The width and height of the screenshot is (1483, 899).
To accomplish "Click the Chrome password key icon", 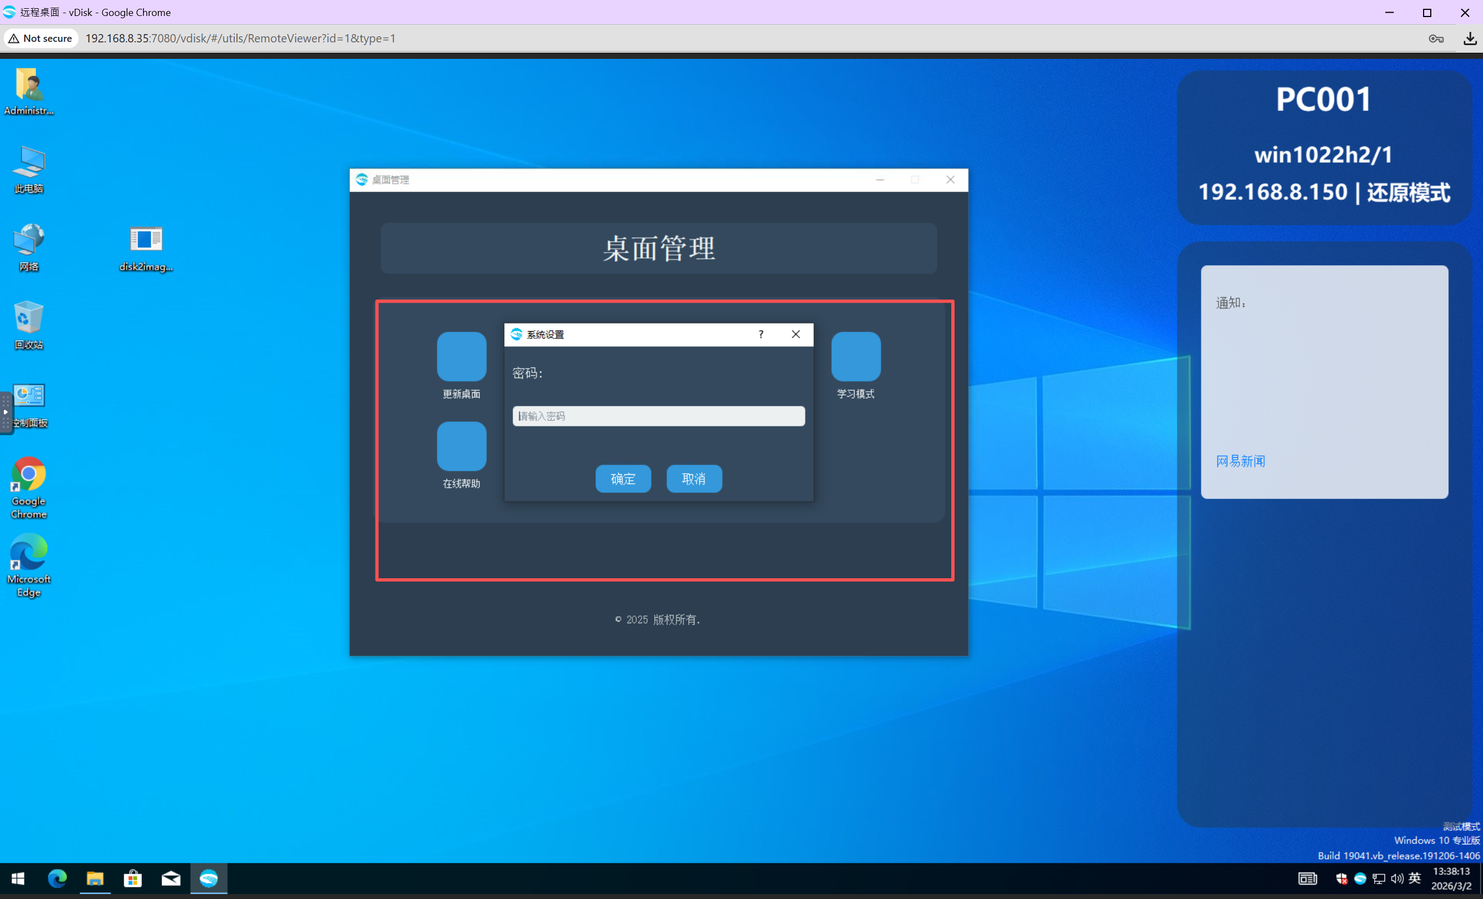I will coord(1436,39).
